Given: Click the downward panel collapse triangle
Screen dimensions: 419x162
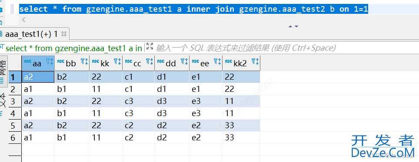Looking at the screenshot, I should click(296, 26).
